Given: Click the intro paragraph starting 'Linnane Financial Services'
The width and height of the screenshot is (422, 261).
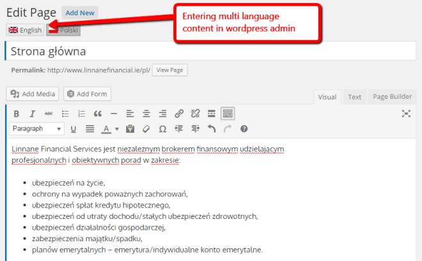Looking at the screenshot, I should coord(148,154).
